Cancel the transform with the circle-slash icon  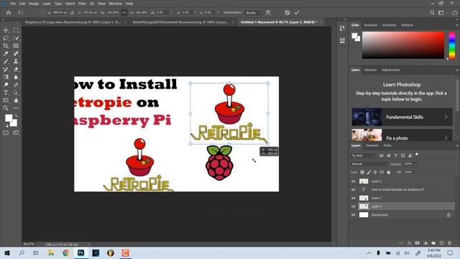pos(287,13)
